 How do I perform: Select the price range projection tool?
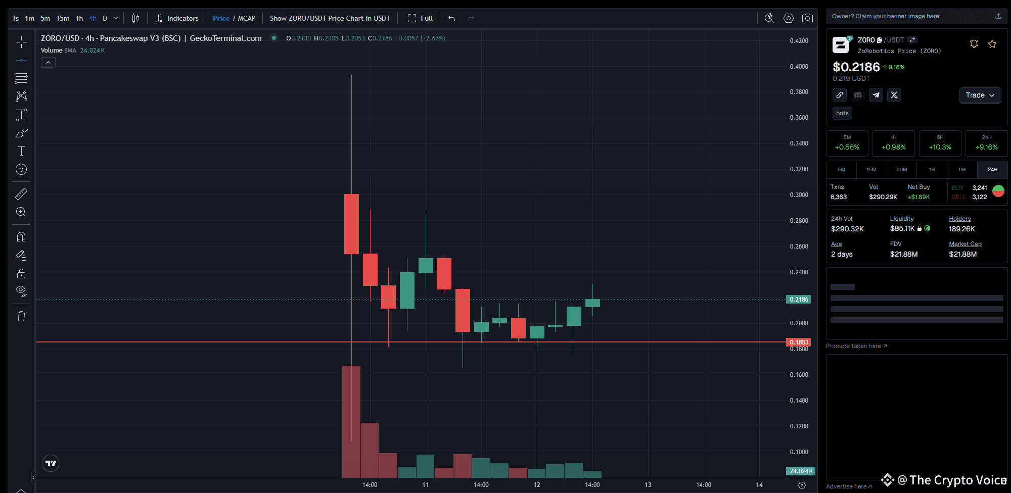(x=21, y=115)
